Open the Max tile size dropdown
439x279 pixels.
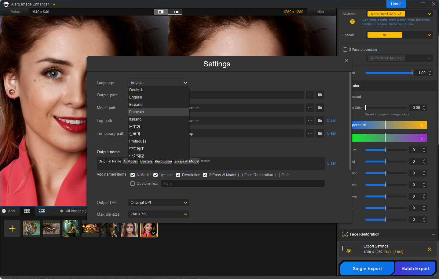tap(158, 214)
